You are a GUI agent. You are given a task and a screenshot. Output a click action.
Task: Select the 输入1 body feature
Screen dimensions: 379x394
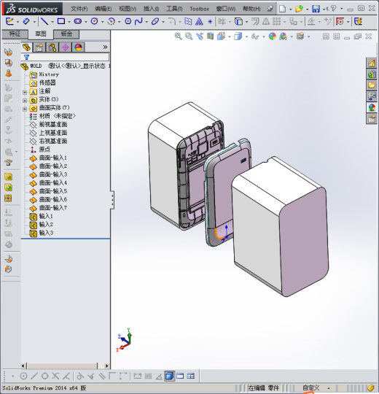pos(42,217)
